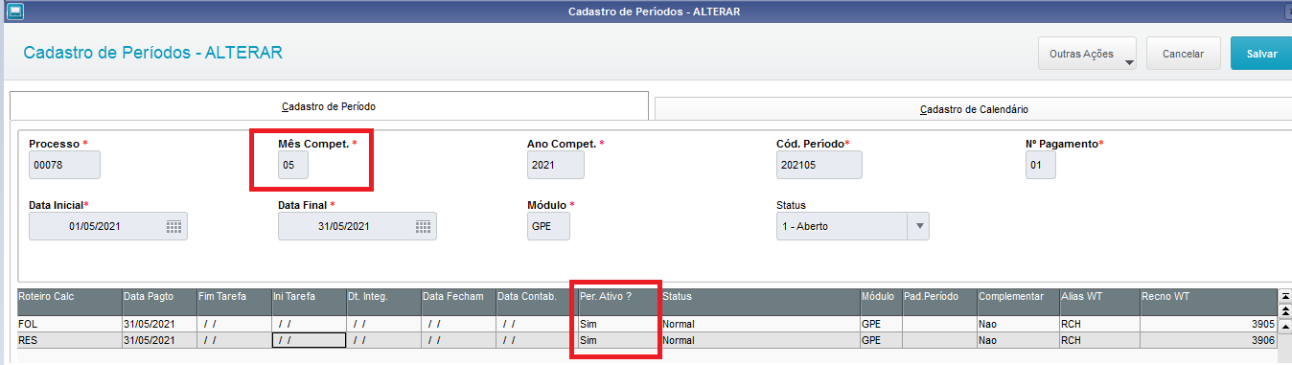The width and height of the screenshot is (1292, 365).
Task: Click the Cód. Período field 202105
Action: click(819, 165)
